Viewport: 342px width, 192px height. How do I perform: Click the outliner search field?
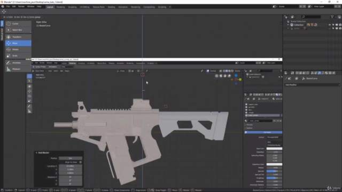click(311, 17)
